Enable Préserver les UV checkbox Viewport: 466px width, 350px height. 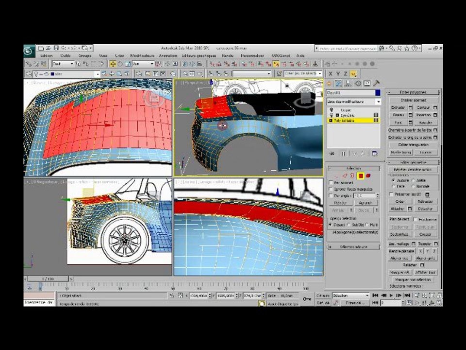coord(391,194)
